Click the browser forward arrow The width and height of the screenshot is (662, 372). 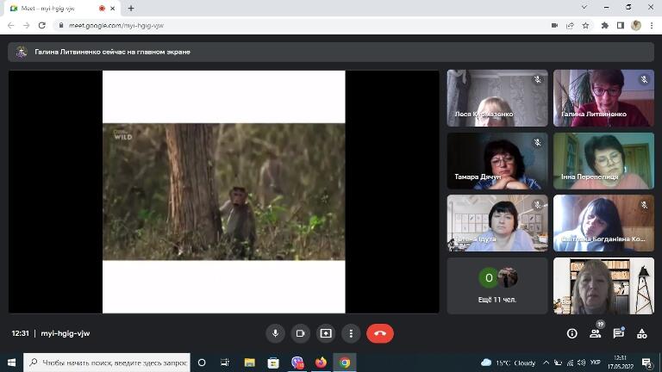pyautogui.click(x=26, y=25)
